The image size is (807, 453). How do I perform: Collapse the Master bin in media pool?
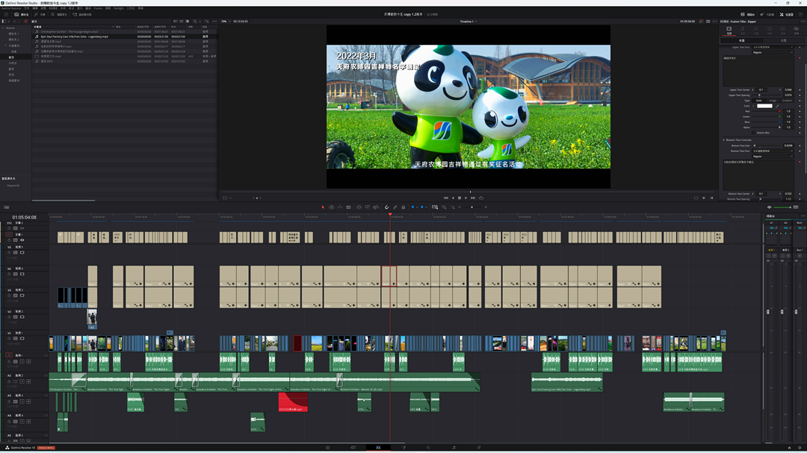pos(3,28)
